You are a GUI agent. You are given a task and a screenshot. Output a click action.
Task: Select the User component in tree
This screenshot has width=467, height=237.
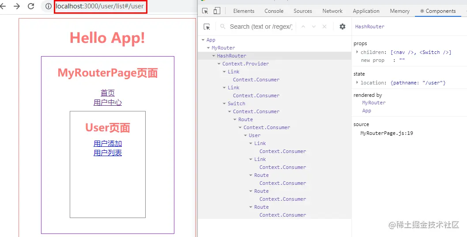click(x=255, y=135)
